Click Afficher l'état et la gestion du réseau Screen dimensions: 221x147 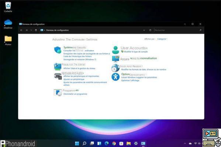79,68
